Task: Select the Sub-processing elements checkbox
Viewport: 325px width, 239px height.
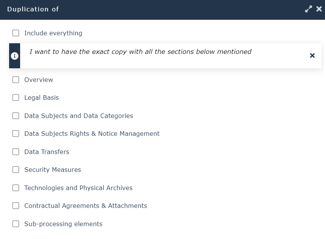Action: (x=16, y=224)
